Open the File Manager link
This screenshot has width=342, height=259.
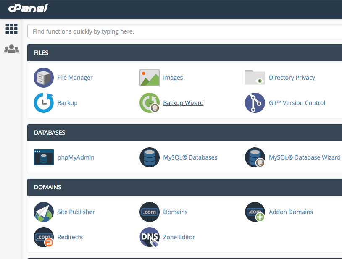click(75, 78)
